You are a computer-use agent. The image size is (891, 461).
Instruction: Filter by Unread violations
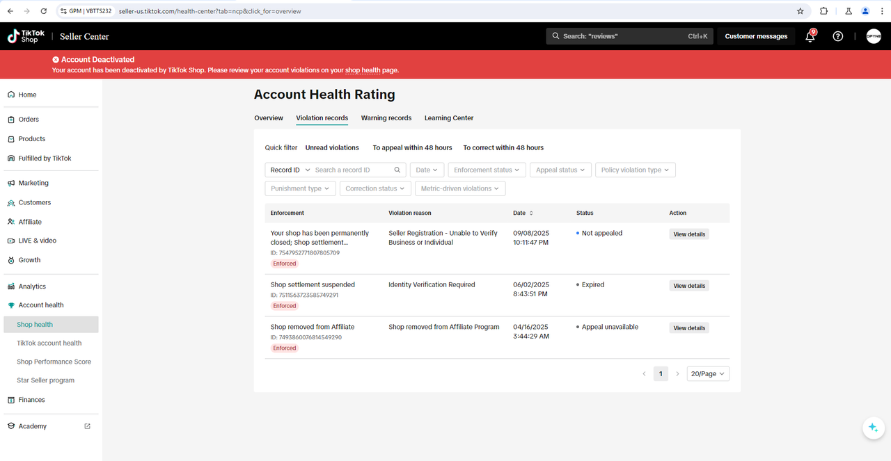point(332,147)
